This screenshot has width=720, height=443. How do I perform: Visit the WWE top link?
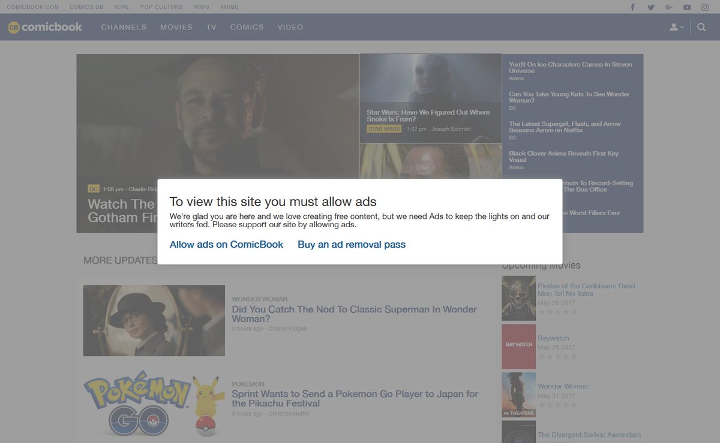click(x=122, y=7)
